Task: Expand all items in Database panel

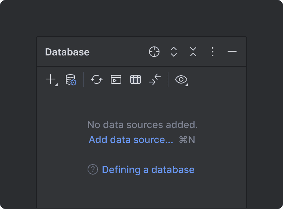Action: point(174,52)
